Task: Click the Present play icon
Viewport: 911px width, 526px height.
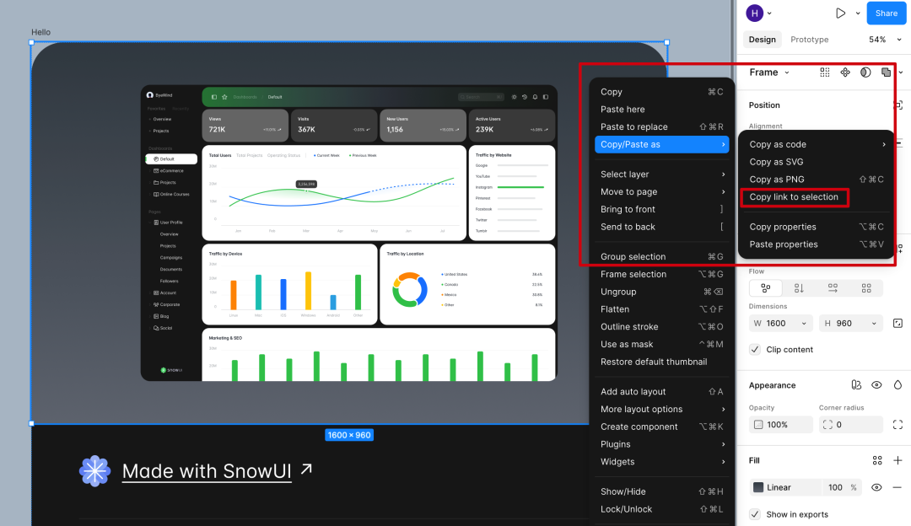Action: pyautogui.click(x=840, y=13)
